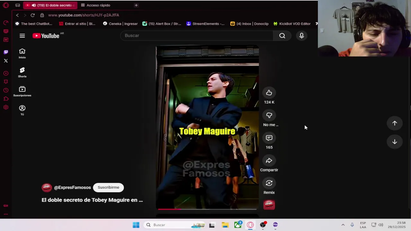
Task: Open the Opera GX main menu logo
Action: [x=6, y=5]
